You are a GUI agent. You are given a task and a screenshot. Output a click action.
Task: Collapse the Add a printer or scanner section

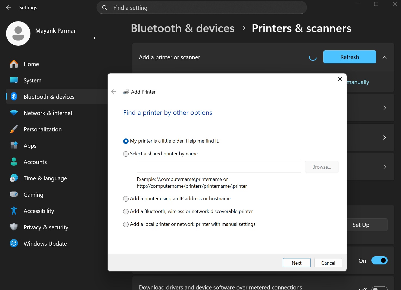[385, 57]
